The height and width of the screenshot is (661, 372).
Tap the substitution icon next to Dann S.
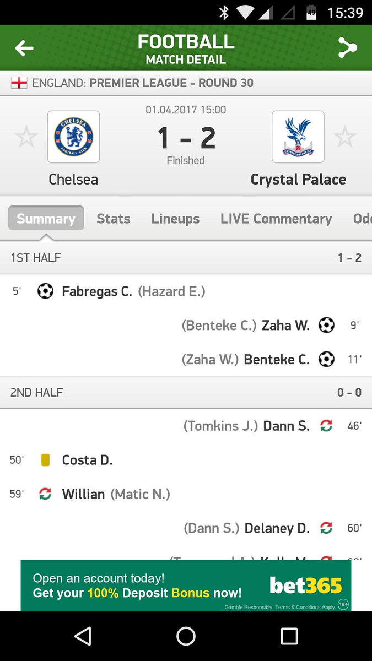tap(326, 426)
